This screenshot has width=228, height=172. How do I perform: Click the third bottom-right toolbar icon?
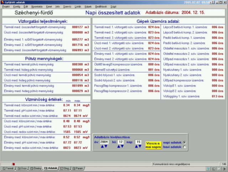click(x=219, y=169)
